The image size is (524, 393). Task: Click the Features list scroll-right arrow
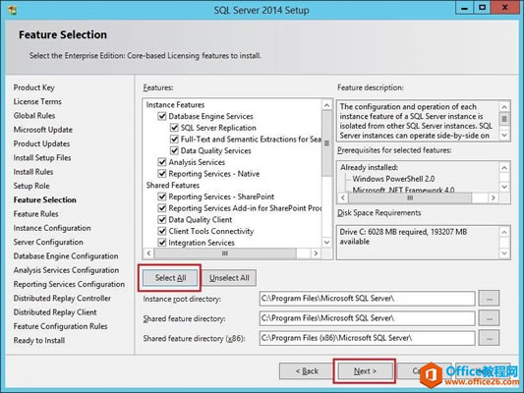tap(316, 253)
